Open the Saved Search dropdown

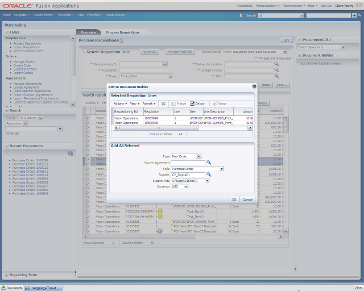286,52
